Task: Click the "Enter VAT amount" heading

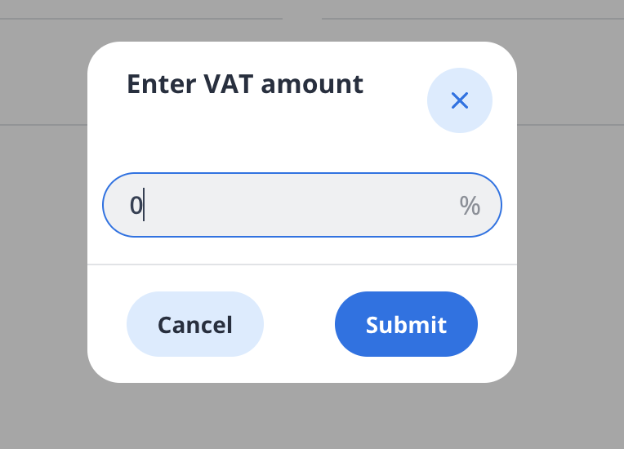Action: point(245,84)
